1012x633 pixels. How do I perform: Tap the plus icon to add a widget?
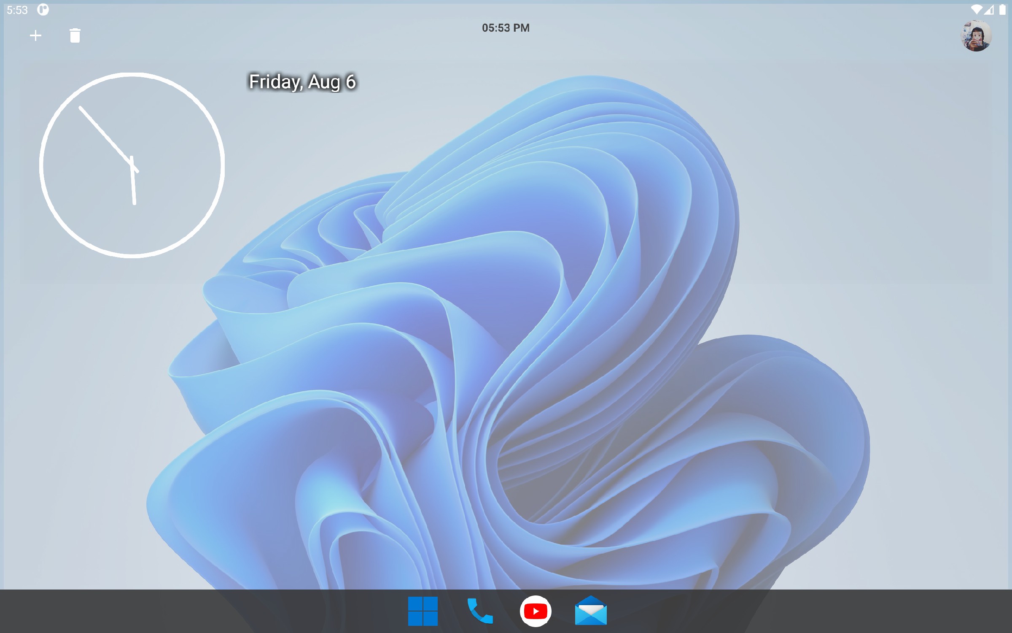click(36, 35)
